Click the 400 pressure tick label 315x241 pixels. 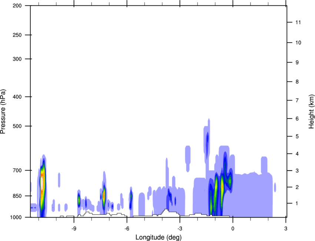tap(17, 97)
